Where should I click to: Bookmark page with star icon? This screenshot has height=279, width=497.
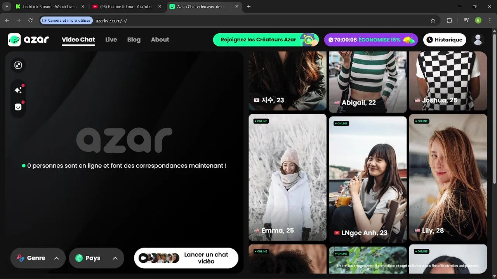pos(433,21)
